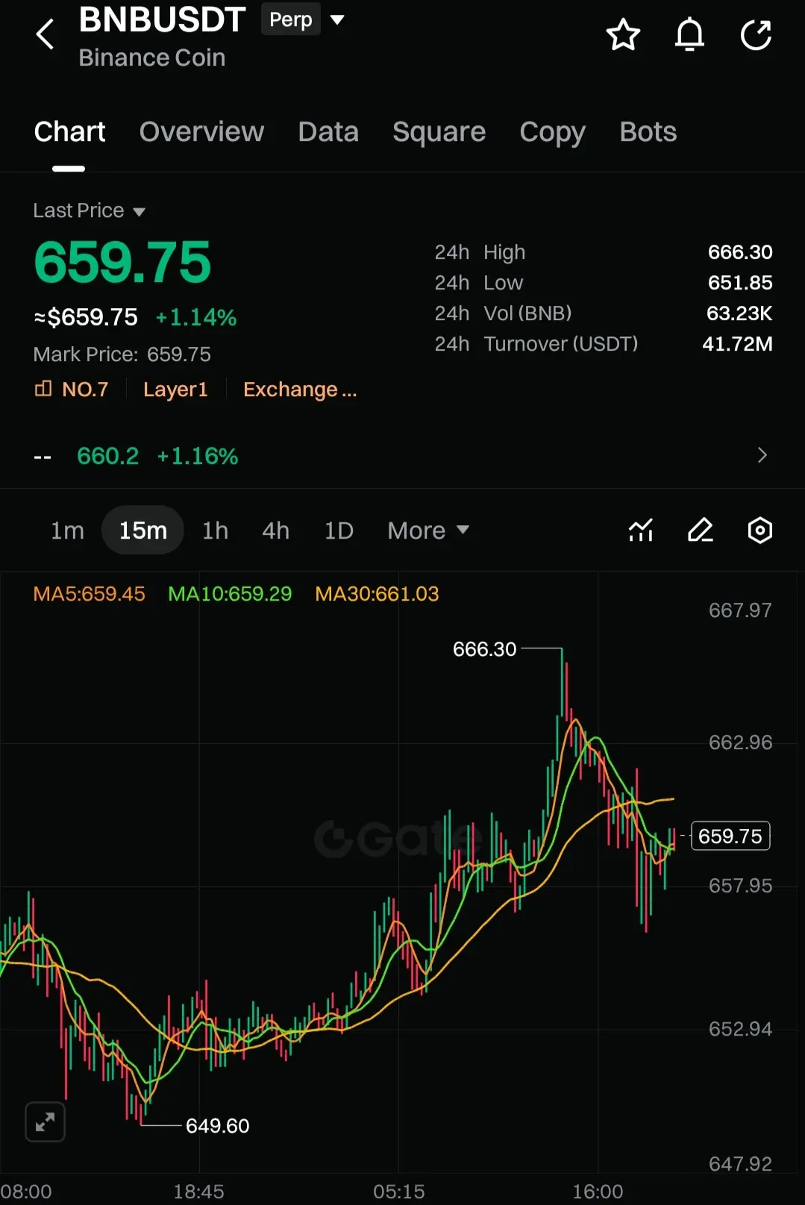Select the 4h timeframe
This screenshot has height=1205, width=805.
(x=275, y=530)
